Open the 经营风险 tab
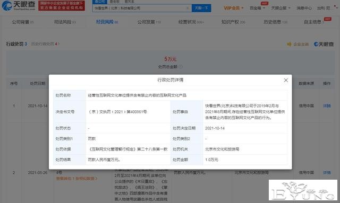The width and height of the screenshot is (340, 203). click(107, 22)
